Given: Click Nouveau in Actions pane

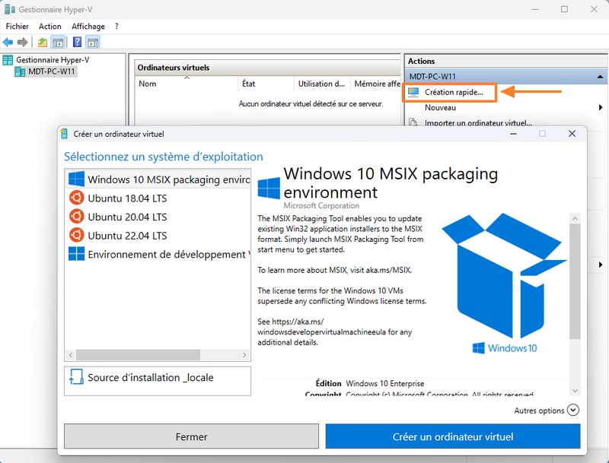Looking at the screenshot, I should click(440, 107).
